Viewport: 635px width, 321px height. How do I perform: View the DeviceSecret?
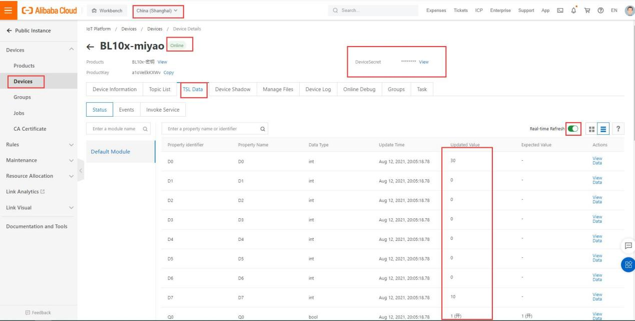click(x=423, y=62)
